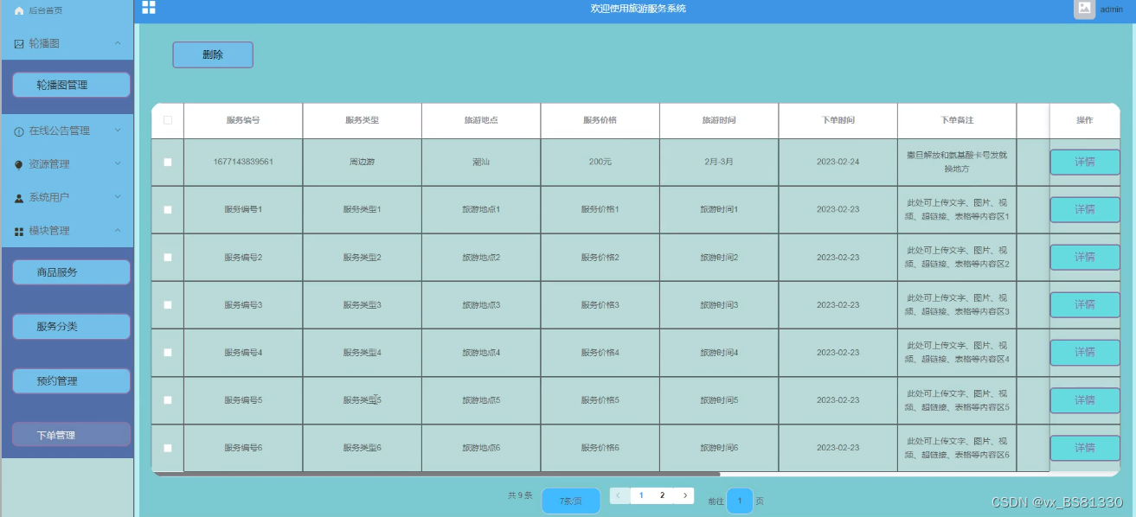This screenshot has height=517, width=1136.
Task: Click the globe icon beside 资源管理
Action: tap(19, 164)
